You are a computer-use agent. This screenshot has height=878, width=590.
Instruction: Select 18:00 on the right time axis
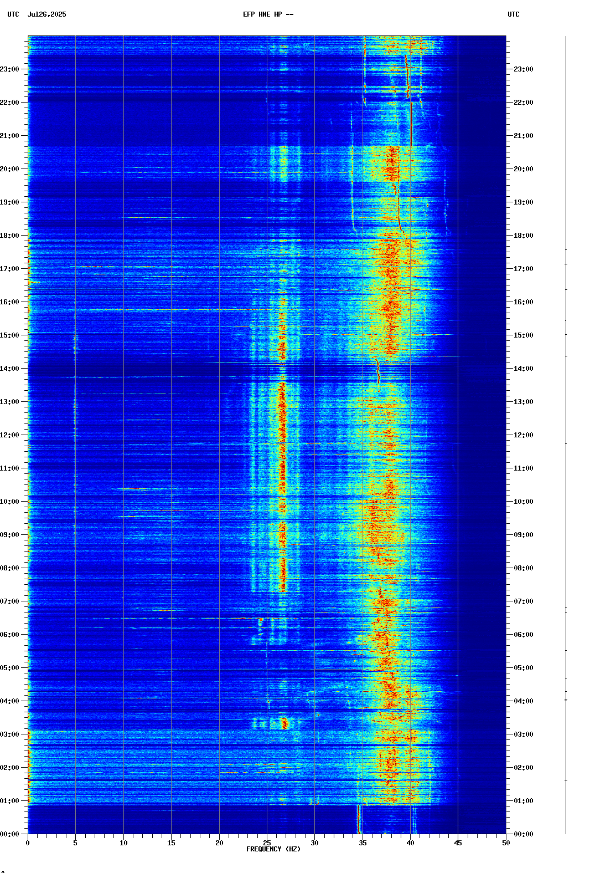click(524, 236)
